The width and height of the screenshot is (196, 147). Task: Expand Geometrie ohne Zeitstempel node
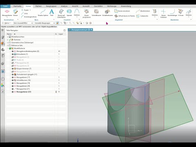coord(7,42)
